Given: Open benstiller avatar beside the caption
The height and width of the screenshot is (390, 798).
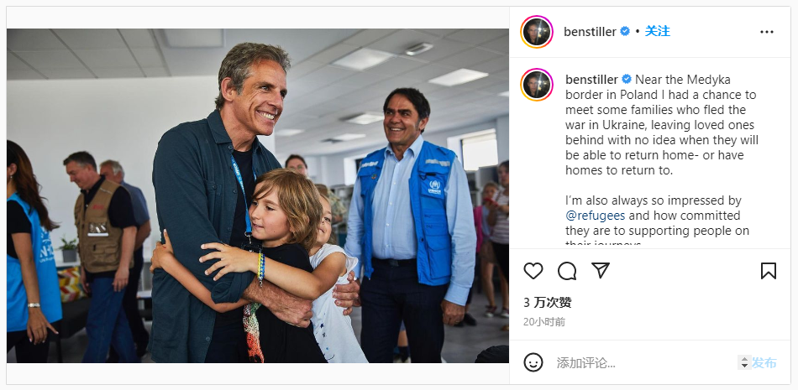Looking at the screenshot, I should [x=537, y=85].
